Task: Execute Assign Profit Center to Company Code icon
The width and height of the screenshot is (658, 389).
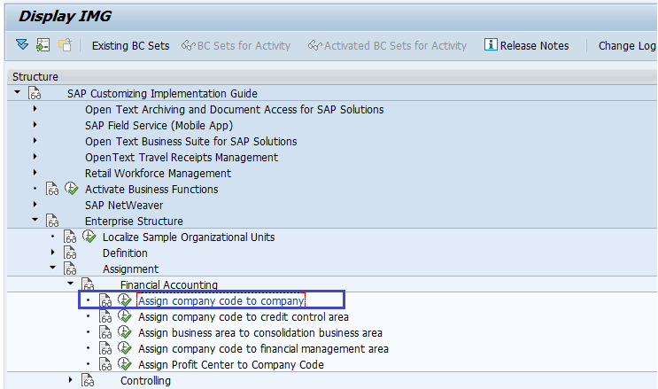Action: point(124,364)
